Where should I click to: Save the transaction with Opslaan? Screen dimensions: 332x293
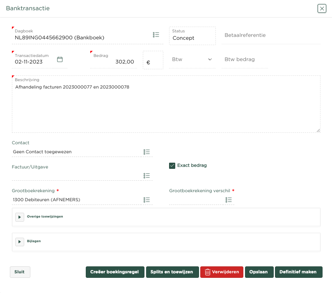(x=259, y=272)
